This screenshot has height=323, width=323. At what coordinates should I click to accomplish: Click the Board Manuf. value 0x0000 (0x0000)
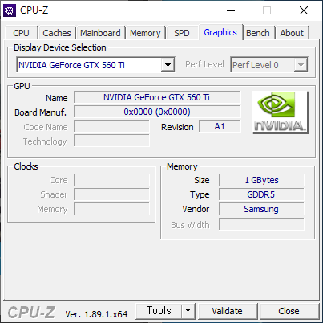tap(157, 112)
